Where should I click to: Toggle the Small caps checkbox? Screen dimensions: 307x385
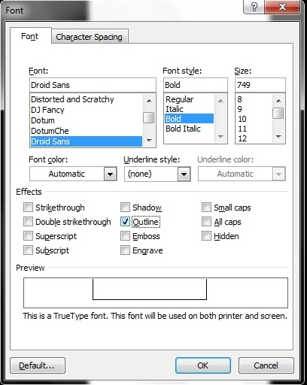point(206,208)
